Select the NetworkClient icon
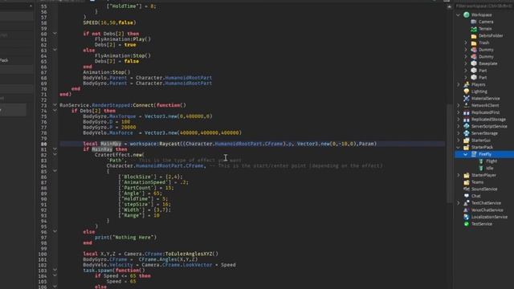Screen dimensions: 514x289 (x=467, y=105)
